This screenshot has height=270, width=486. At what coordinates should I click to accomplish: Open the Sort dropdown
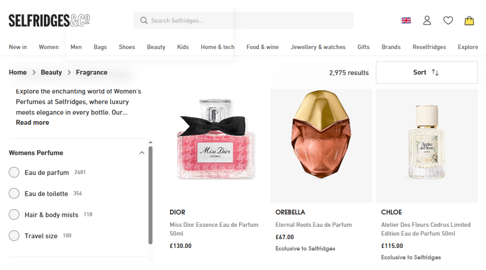tap(427, 72)
